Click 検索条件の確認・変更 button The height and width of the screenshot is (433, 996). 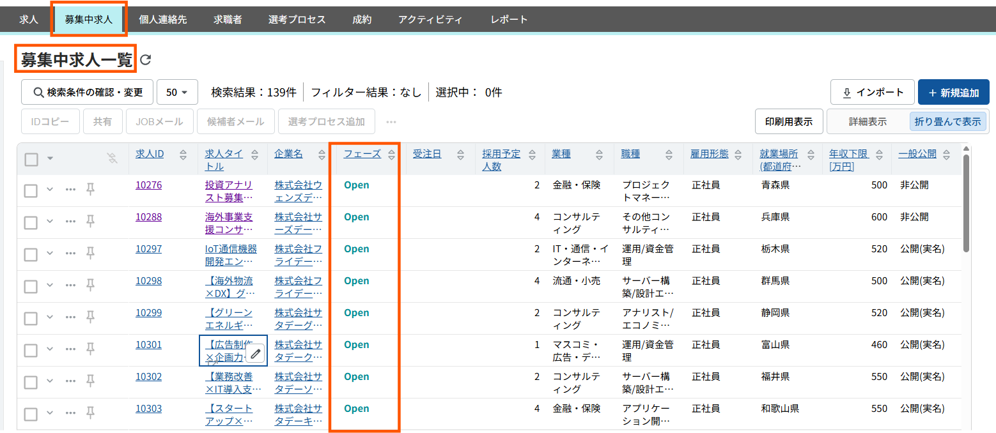click(x=88, y=92)
